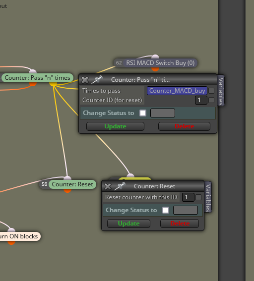The height and width of the screenshot is (281, 254).
Task: Open Variables tab on Counter: Reset panel
Action: pos(208,197)
